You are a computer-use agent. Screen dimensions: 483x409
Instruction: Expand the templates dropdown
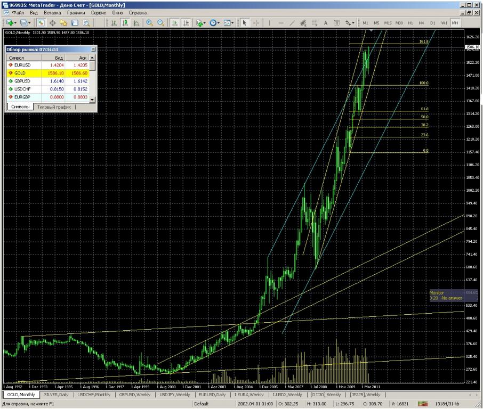tap(234, 23)
